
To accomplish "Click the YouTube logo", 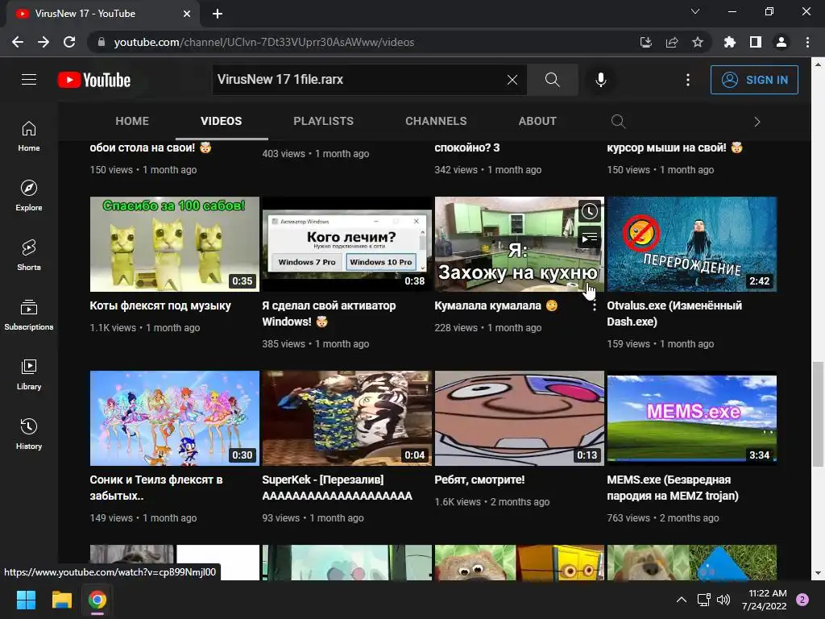I will pyautogui.click(x=94, y=80).
